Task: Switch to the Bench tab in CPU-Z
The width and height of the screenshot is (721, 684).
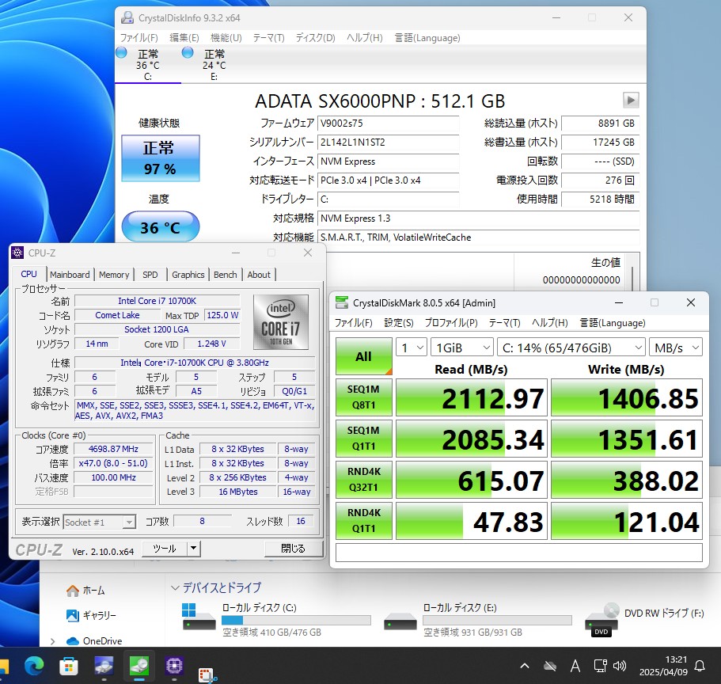Action: point(226,275)
